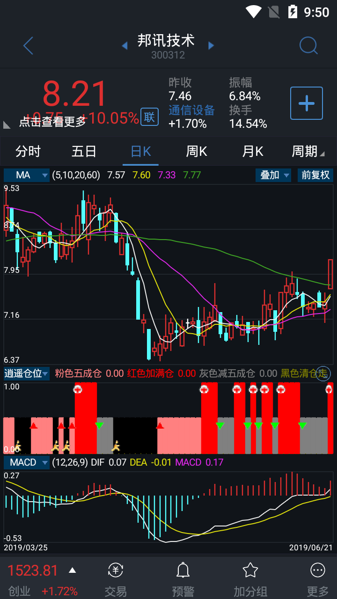Tap the 灰色减五成仓 legend label
The image size is (337, 599).
(227, 373)
